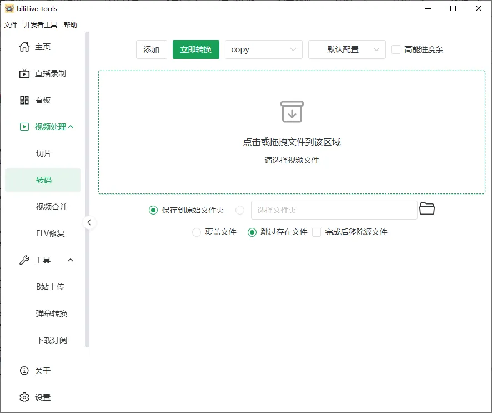Select the 视频处理 play-button icon
The image size is (492, 413).
click(x=24, y=126)
